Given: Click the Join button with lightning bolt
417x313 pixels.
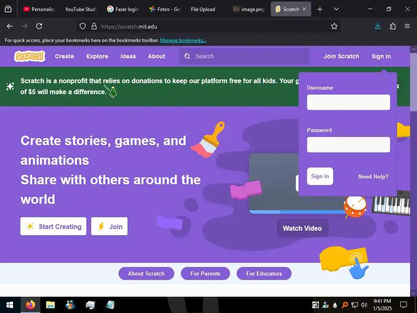Looking at the screenshot, I should click(109, 226).
